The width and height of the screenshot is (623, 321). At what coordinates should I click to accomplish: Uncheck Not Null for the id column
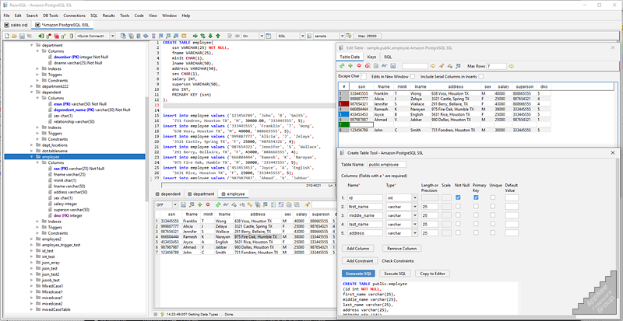[458, 197]
